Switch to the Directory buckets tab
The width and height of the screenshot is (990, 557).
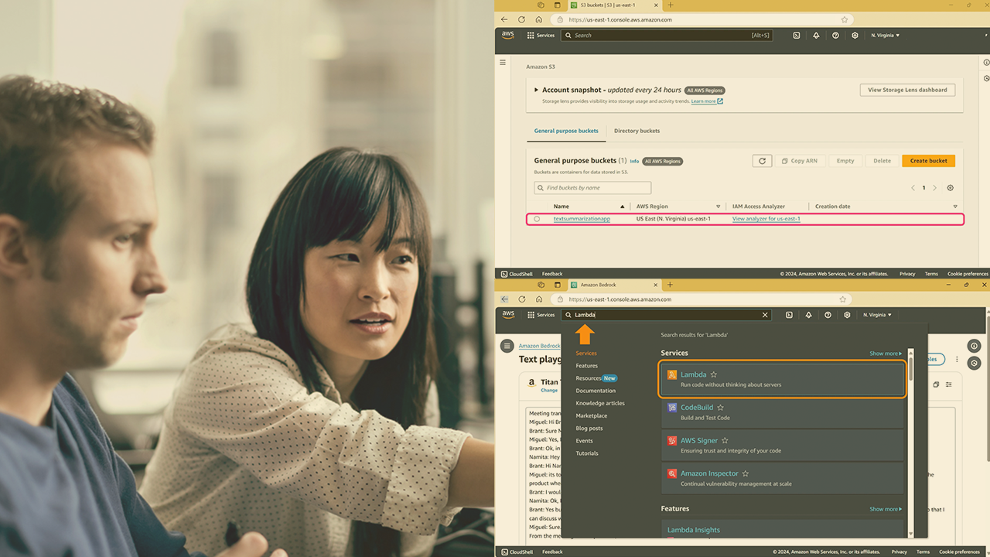[x=637, y=131]
